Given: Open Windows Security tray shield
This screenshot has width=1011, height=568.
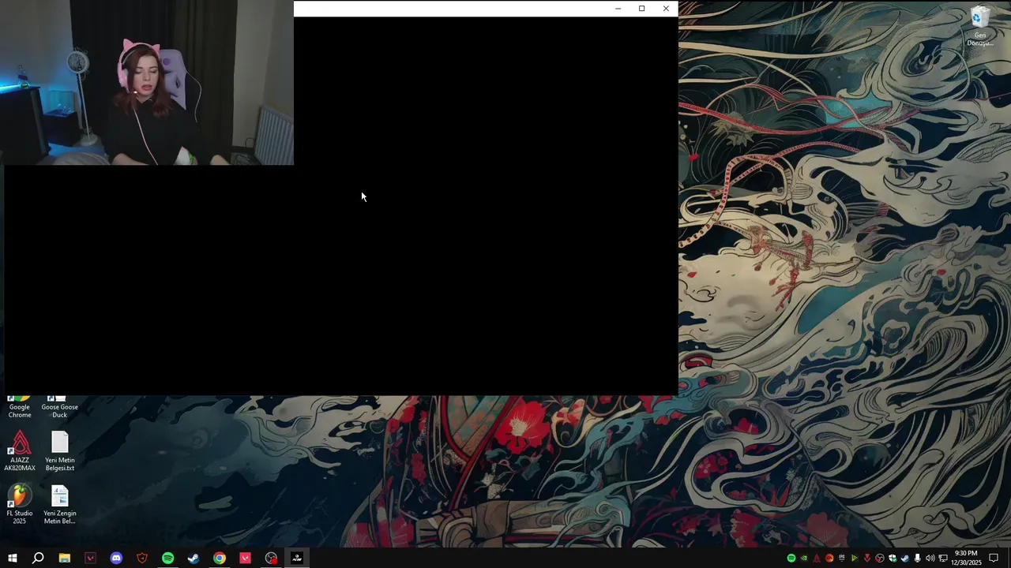Looking at the screenshot, I should pos(893,558).
